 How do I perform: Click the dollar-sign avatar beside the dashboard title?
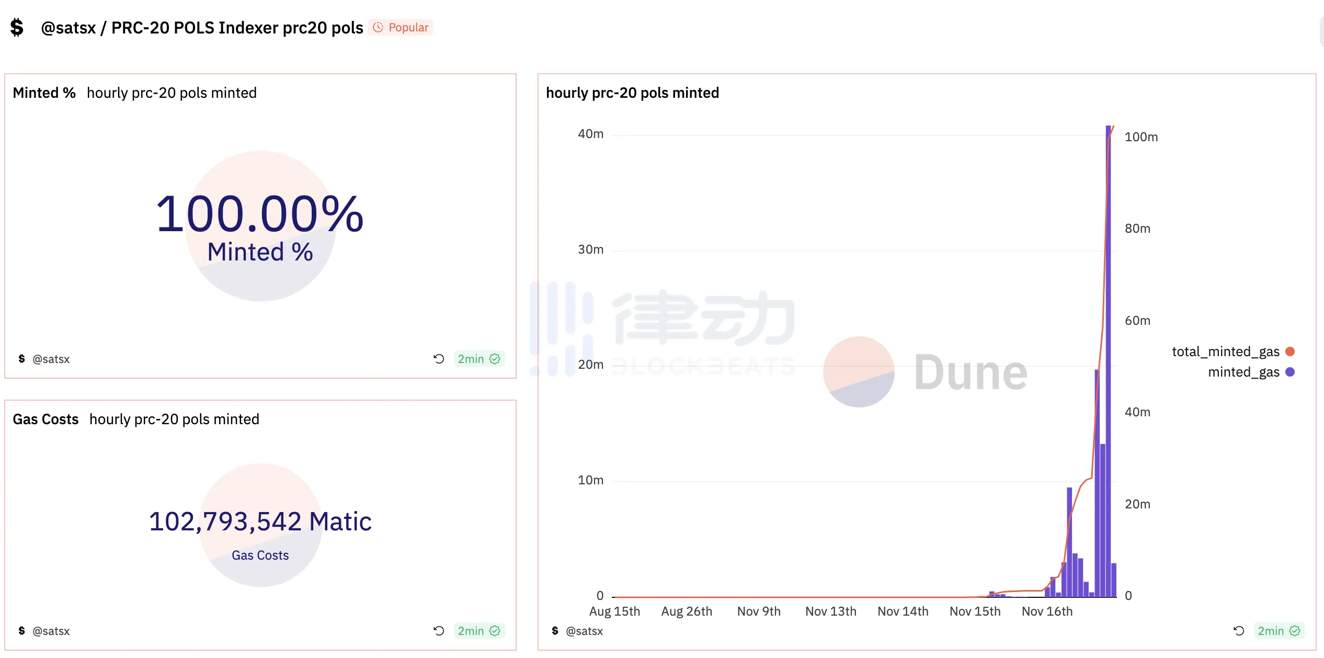(x=17, y=27)
